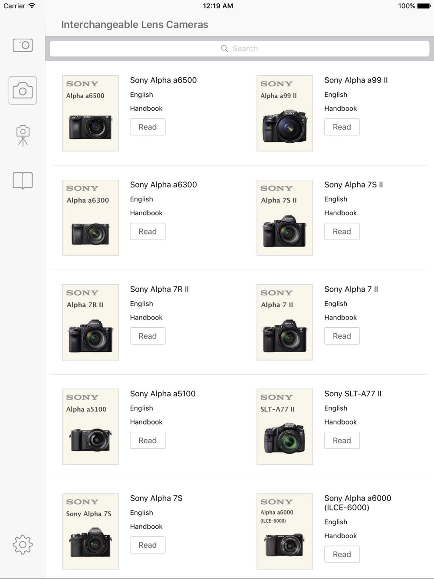Select the interchangeable lens camera sidebar icon
The height and width of the screenshot is (579, 434).
click(x=23, y=90)
